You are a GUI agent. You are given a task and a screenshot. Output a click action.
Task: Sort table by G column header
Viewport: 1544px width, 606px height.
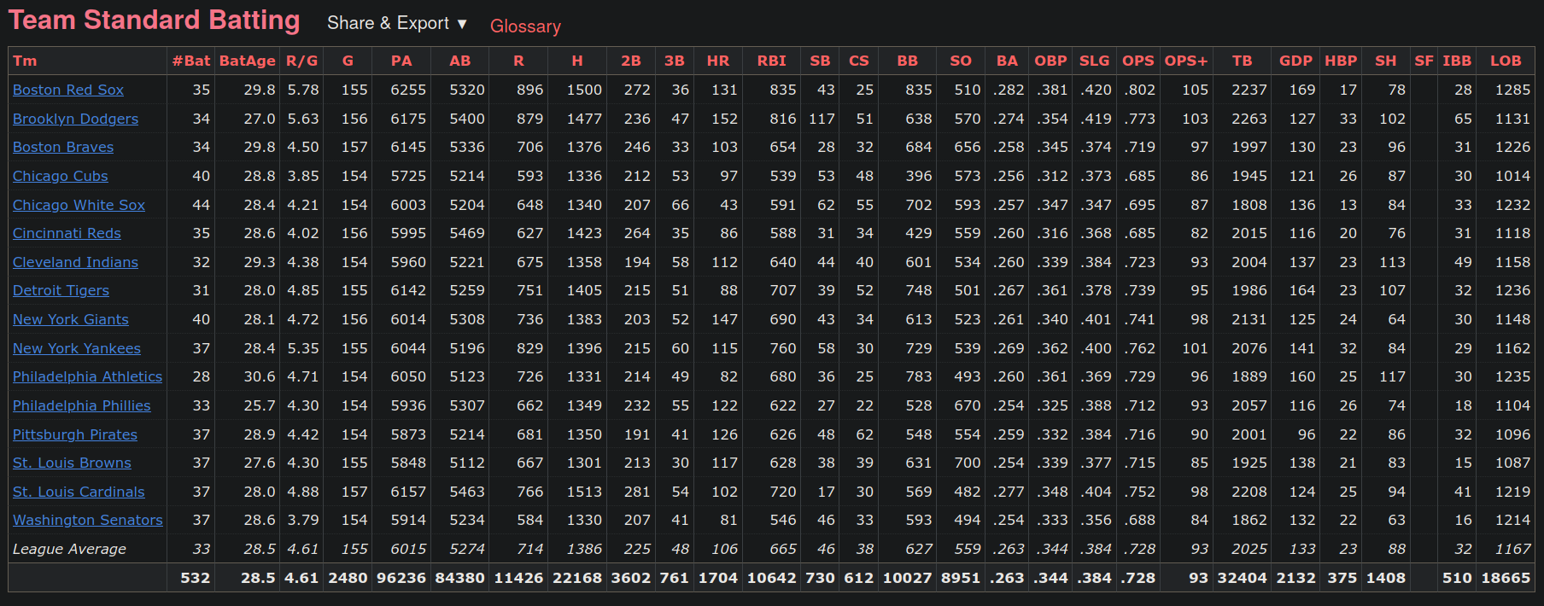point(348,61)
